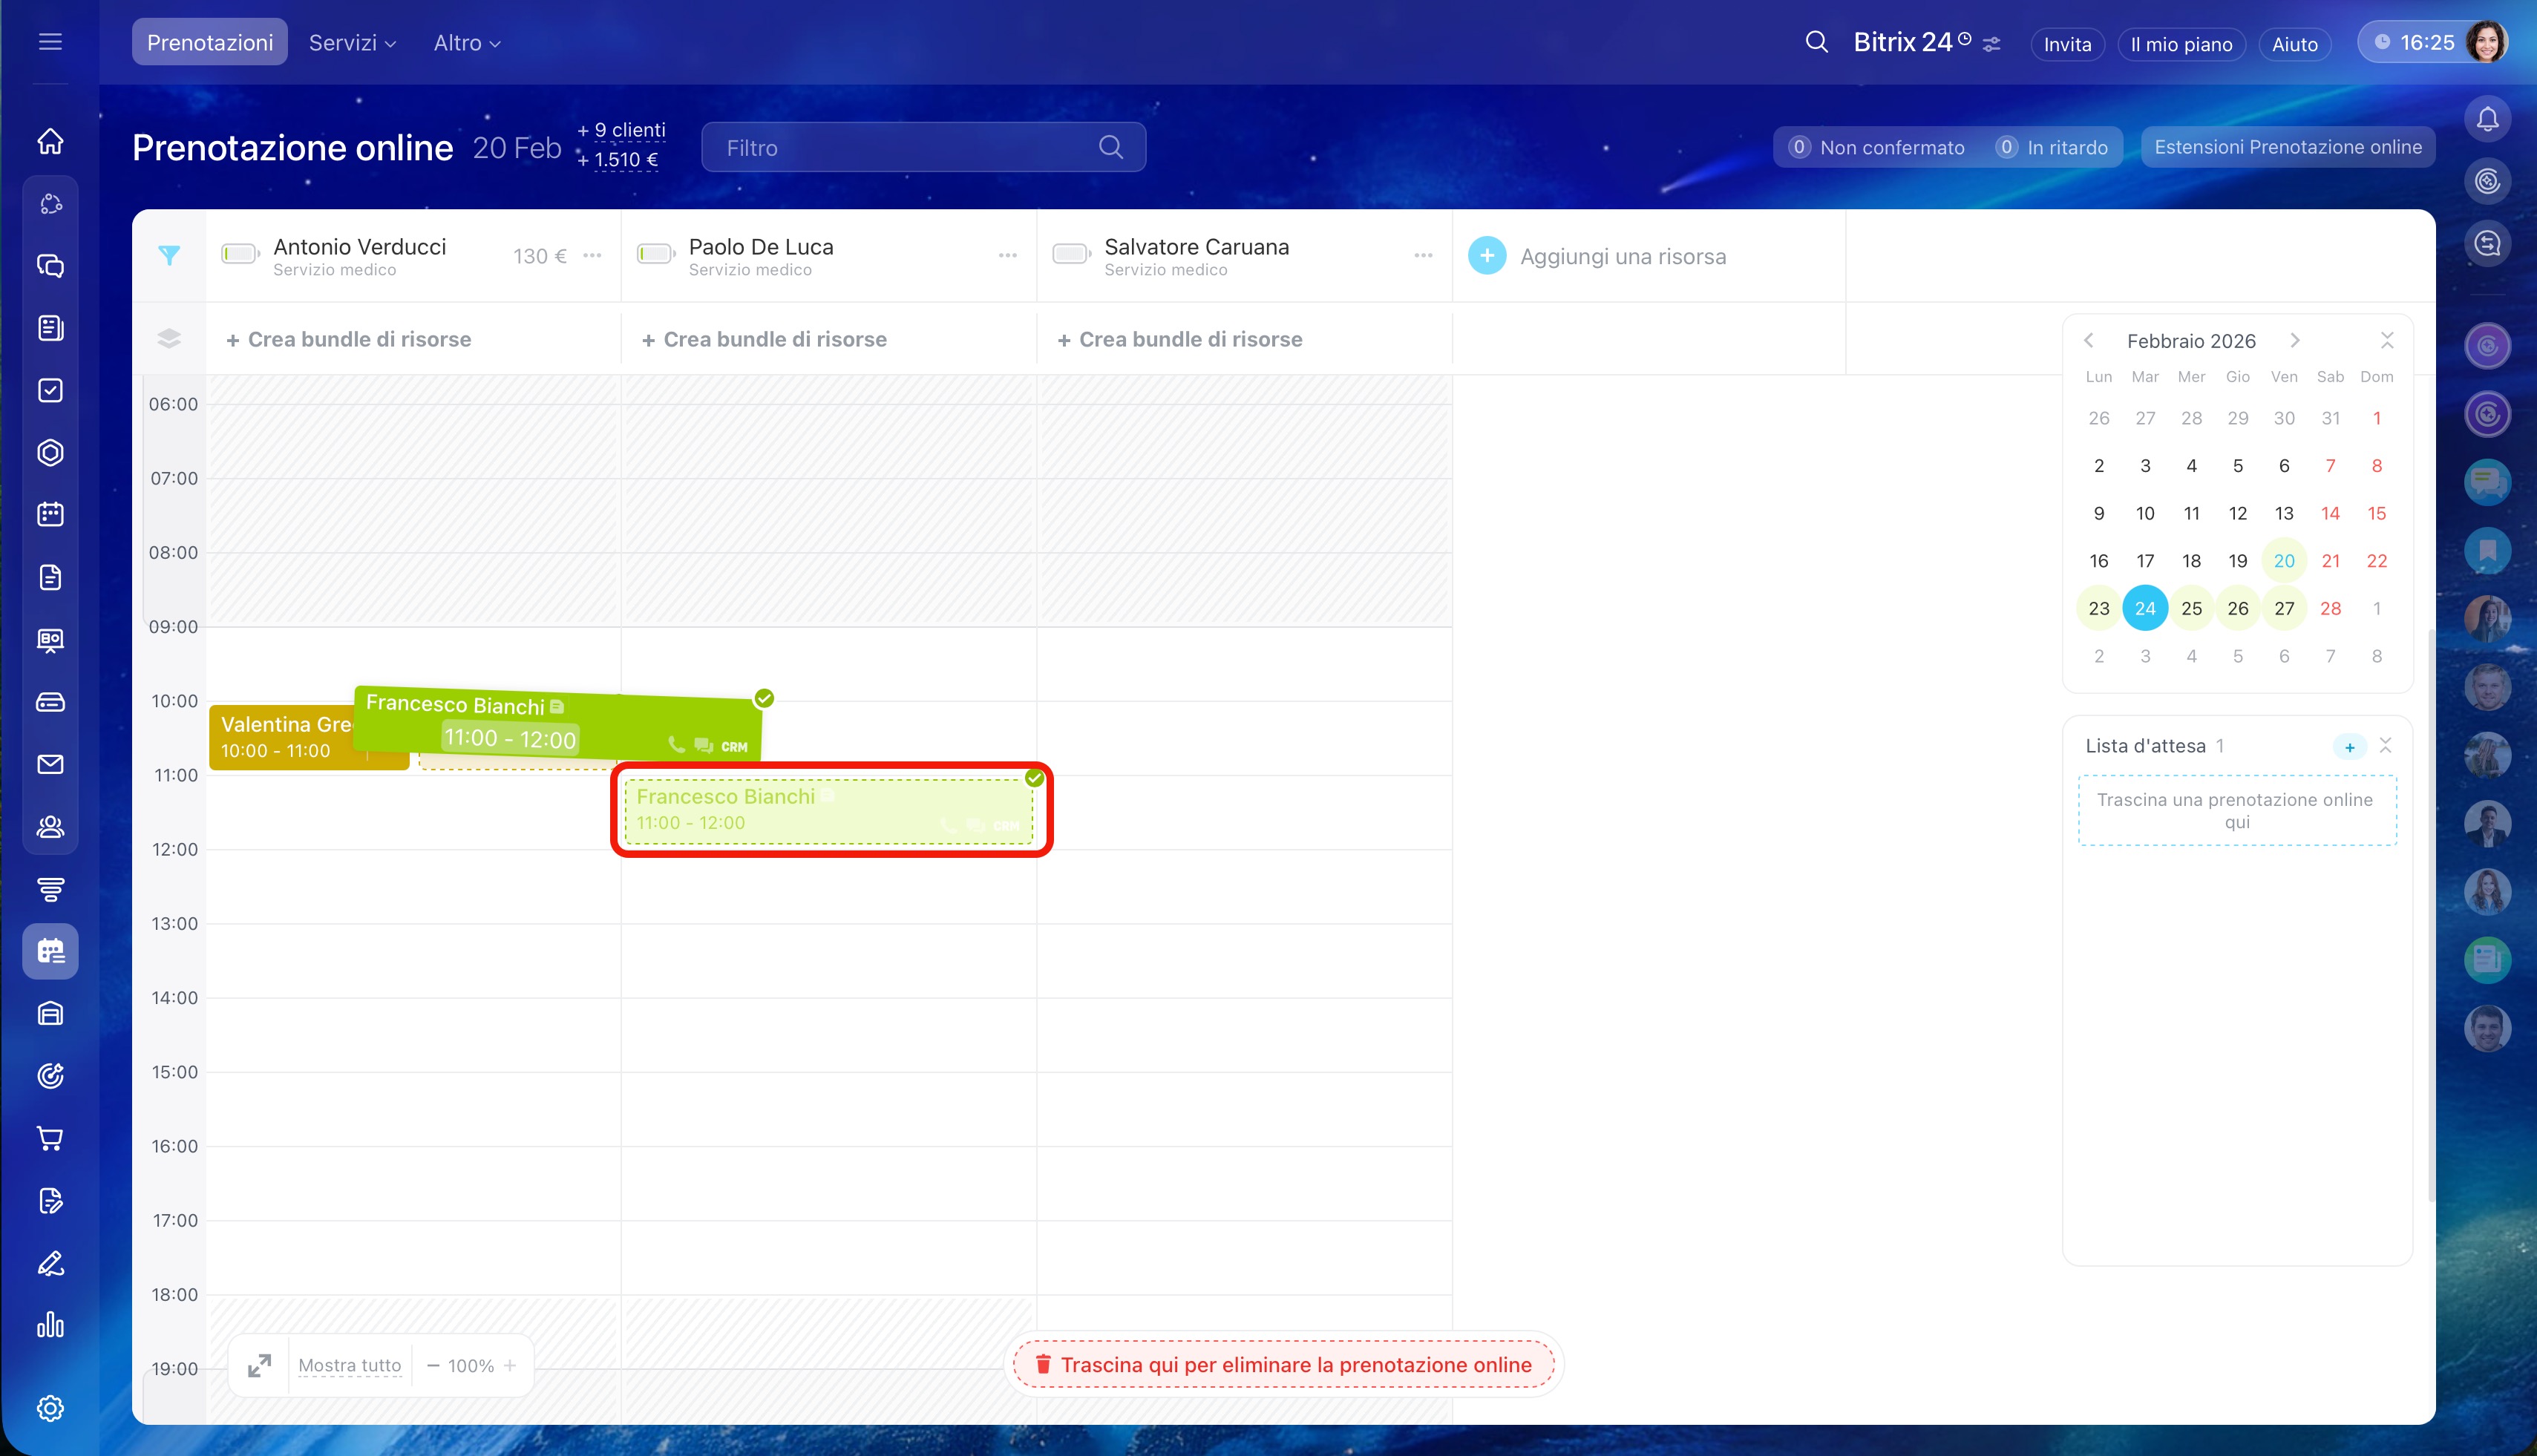This screenshot has height=1456, width=2537.
Task: Click the expand fullscreen arrows icon
Action: coord(259,1365)
